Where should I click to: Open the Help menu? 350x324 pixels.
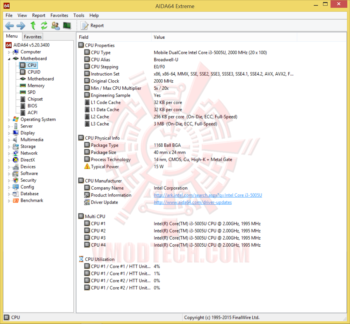tap(94, 15)
